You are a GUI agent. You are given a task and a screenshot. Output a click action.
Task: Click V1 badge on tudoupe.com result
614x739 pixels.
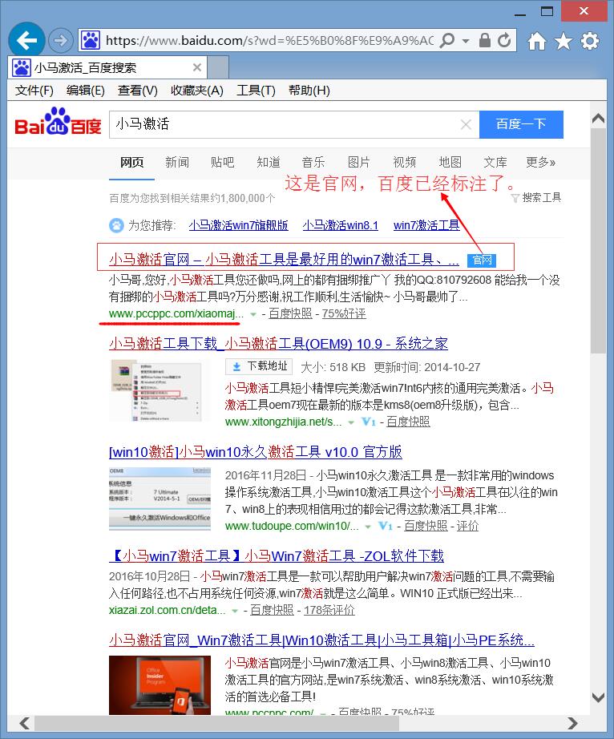(386, 526)
